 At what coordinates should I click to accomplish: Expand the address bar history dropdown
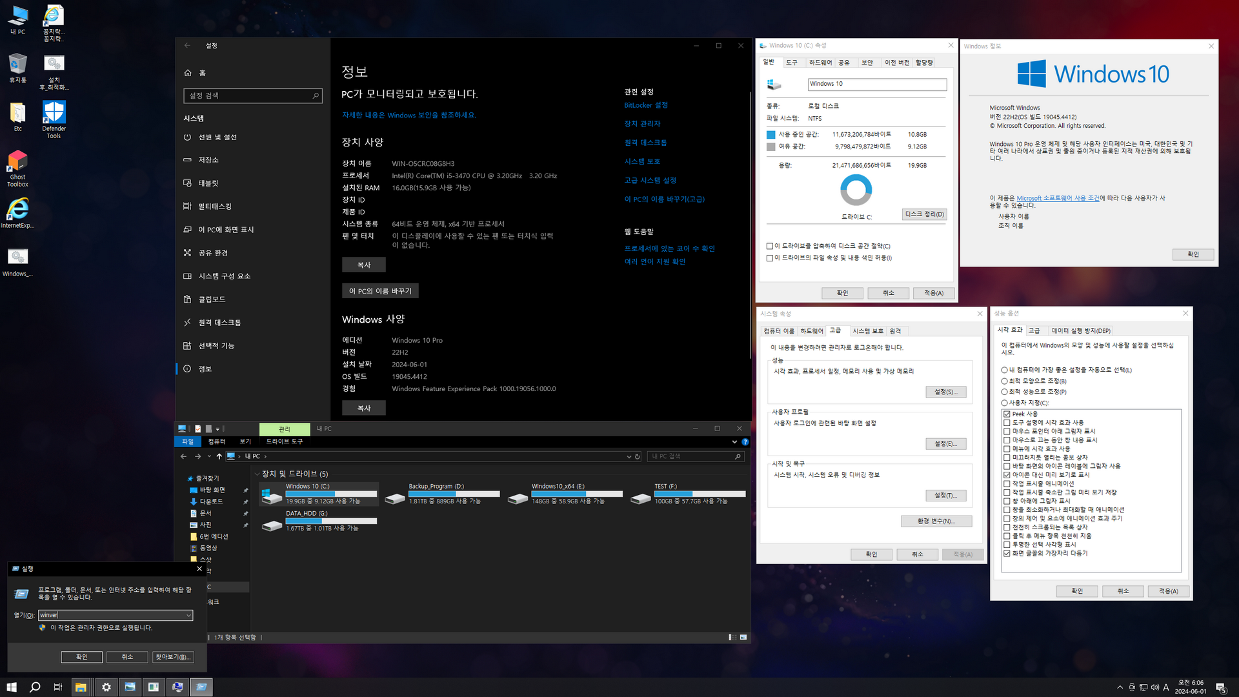click(x=629, y=456)
